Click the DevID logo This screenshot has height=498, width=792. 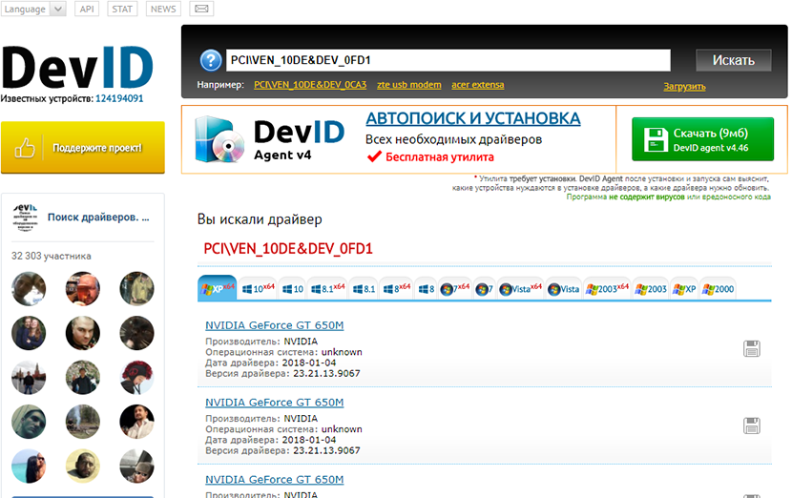76,68
